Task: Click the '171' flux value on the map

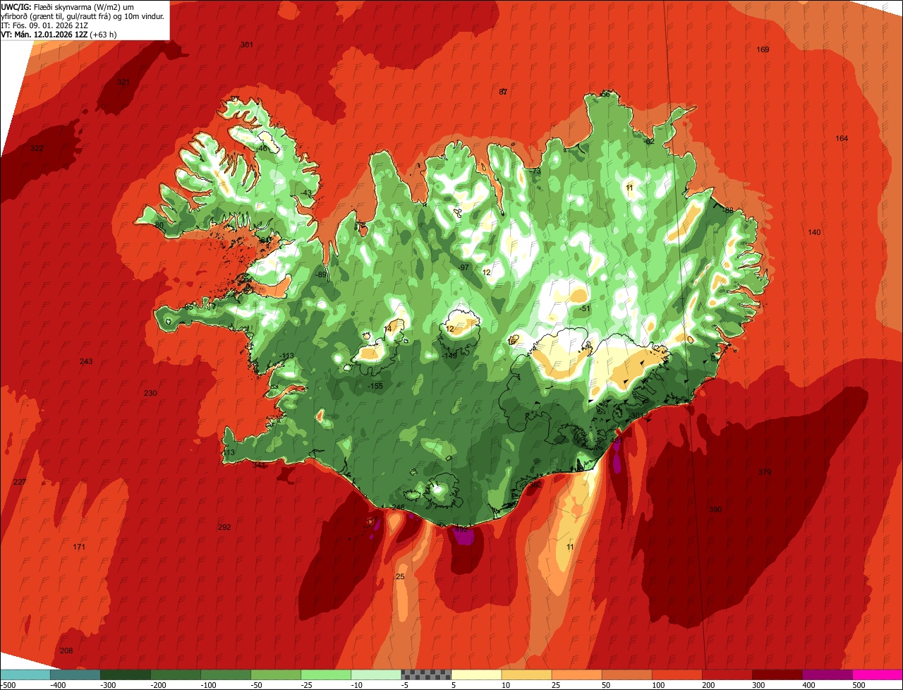Action: [x=79, y=547]
